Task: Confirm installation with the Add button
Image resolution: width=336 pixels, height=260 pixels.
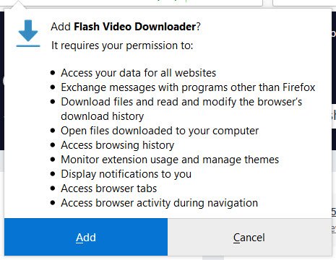Action: coord(86,237)
